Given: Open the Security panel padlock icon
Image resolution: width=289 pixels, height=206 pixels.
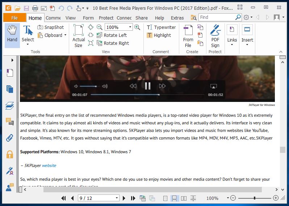Looking at the screenshot, I should 10,154.
